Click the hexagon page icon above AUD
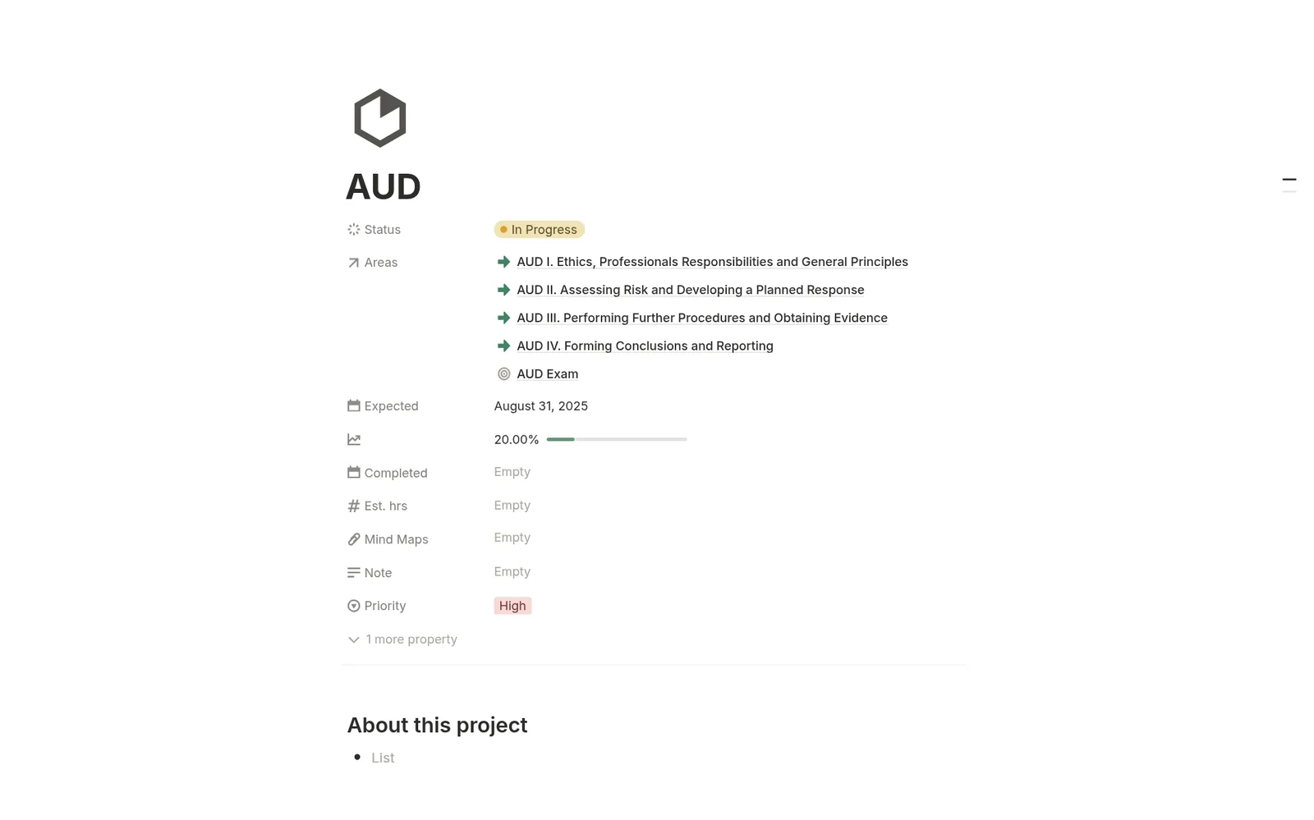This screenshot has width=1314, height=820. [x=379, y=118]
